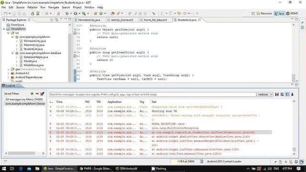Toggle display of saved filters view
The height and width of the screenshot is (172, 306).
click(287, 95)
